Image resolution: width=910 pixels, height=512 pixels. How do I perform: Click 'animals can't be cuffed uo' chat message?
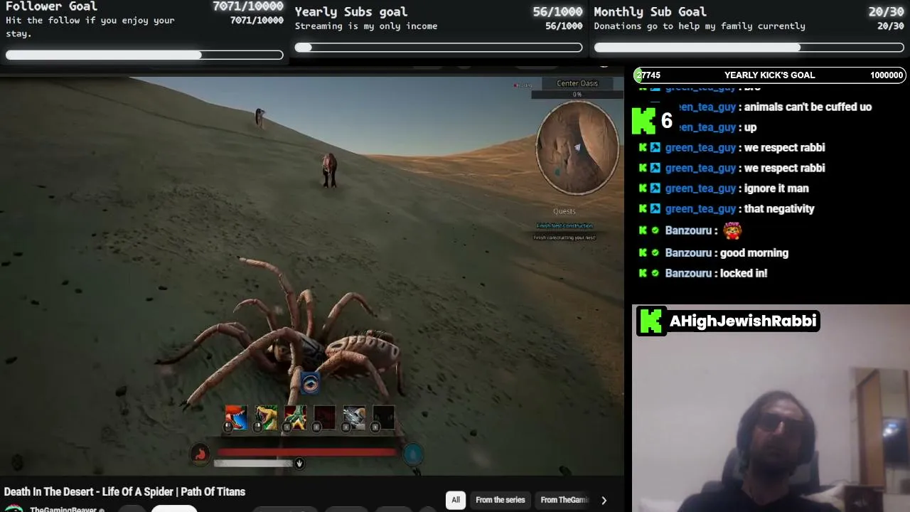pyautogui.click(x=808, y=107)
